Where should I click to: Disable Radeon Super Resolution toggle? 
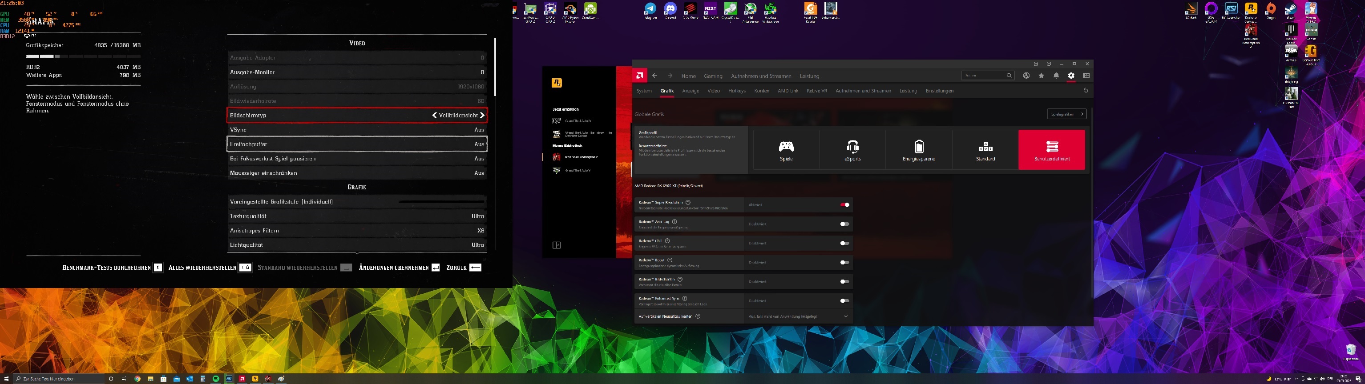[x=844, y=205]
